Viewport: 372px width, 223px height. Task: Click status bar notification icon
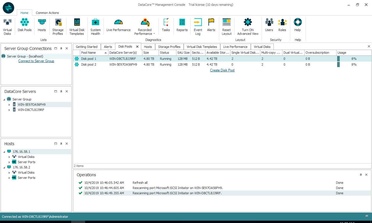click(x=367, y=216)
